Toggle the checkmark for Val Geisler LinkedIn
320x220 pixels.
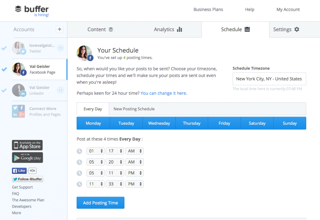(x=4, y=90)
